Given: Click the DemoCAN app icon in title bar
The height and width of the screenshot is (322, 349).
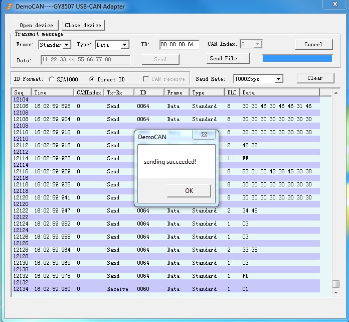Looking at the screenshot, I should tap(9, 6).
